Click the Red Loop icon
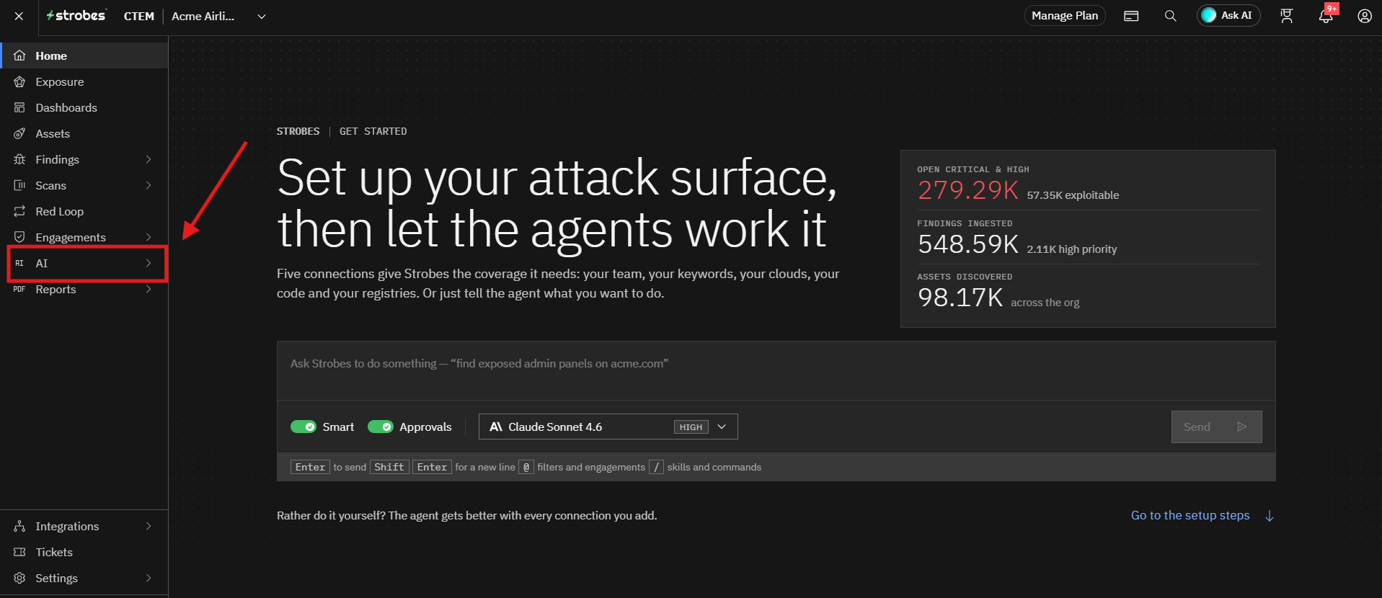 point(19,211)
